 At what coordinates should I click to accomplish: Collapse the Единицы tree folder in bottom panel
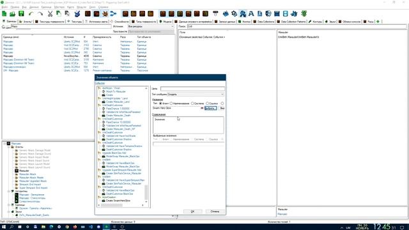pos(8,205)
